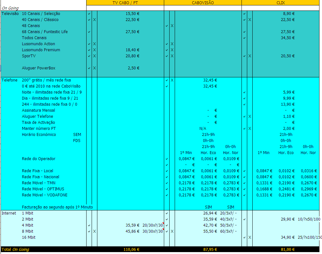322x254 pixels.
Task: Select "200'' grátis / mês rede fixa" cell
Action: pos(46,80)
